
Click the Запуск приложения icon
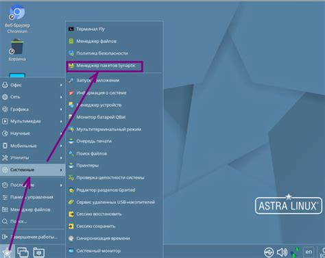[71, 80]
